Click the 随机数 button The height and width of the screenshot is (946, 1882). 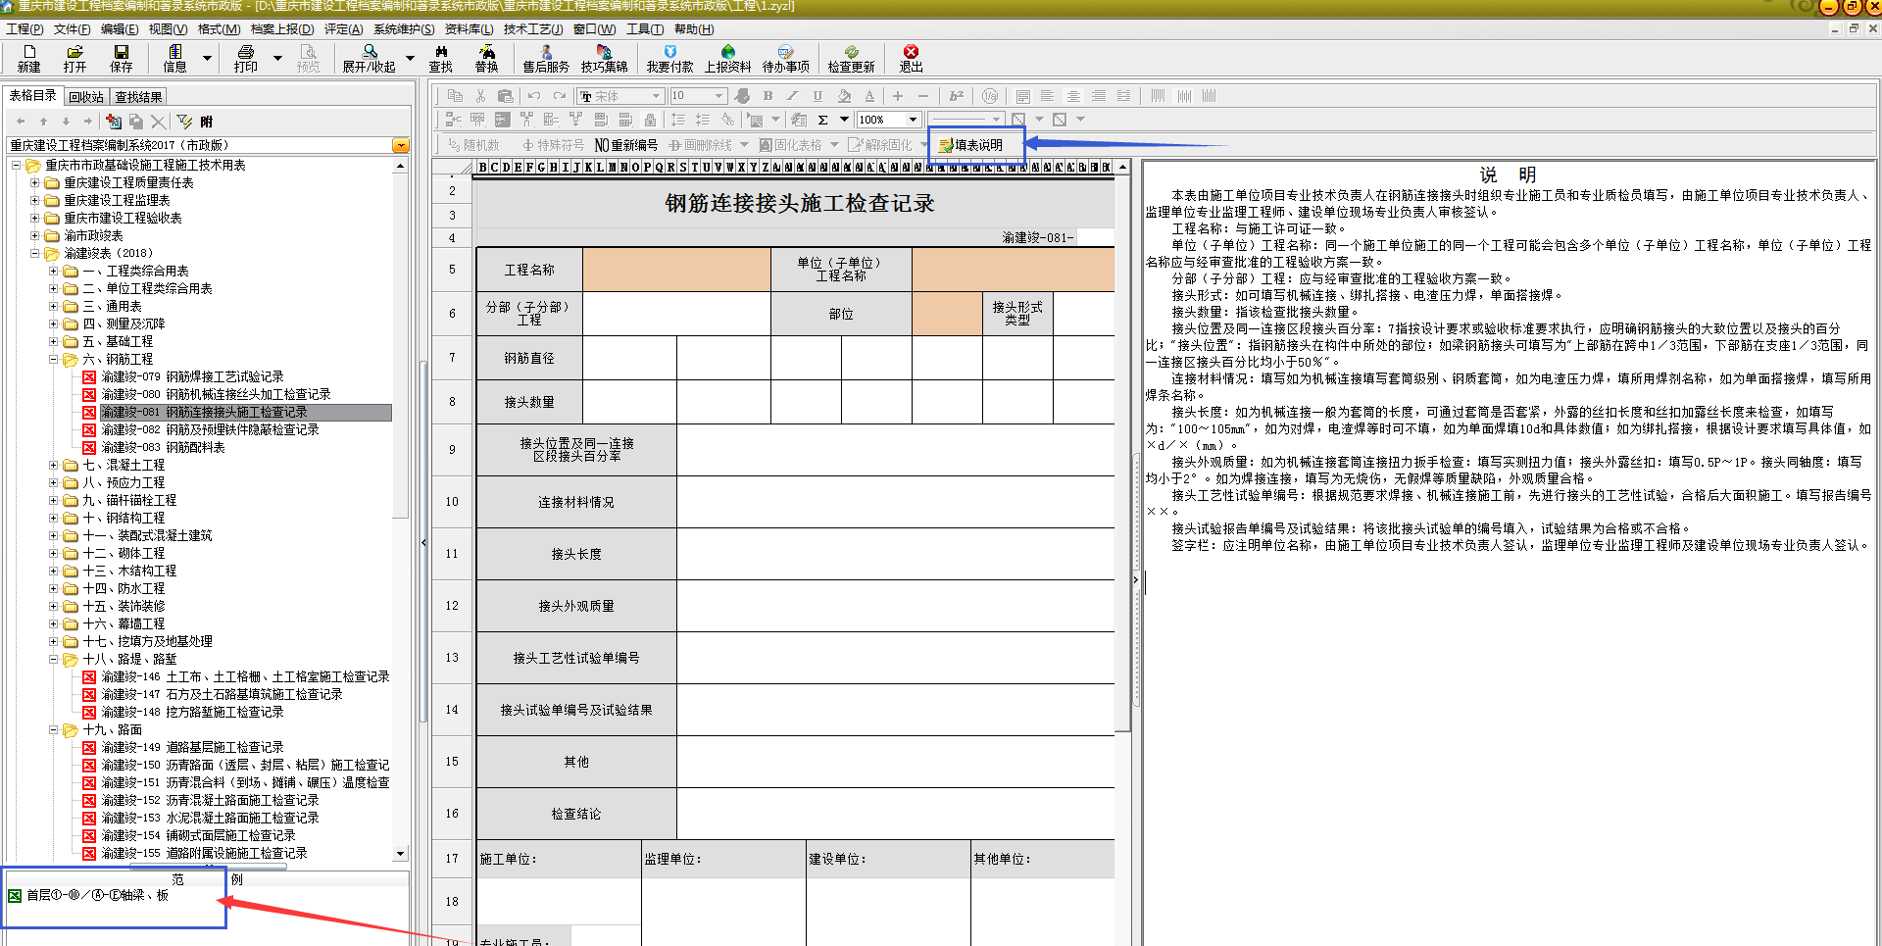473,145
